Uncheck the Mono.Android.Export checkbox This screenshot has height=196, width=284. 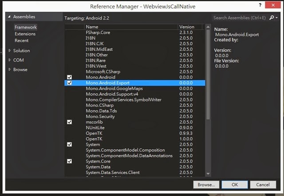coord(69,83)
